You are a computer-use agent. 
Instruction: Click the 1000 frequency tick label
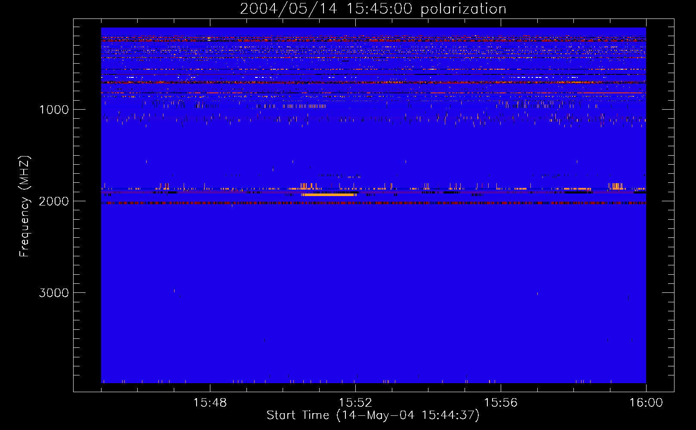(x=54, y=110)
